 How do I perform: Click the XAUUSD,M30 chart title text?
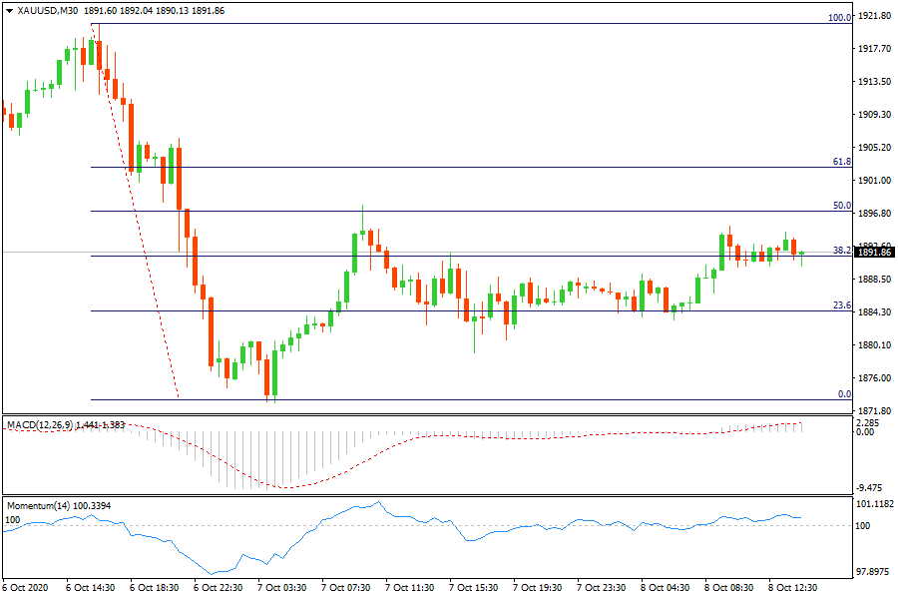pyautogui.click(x=48, y=10)
